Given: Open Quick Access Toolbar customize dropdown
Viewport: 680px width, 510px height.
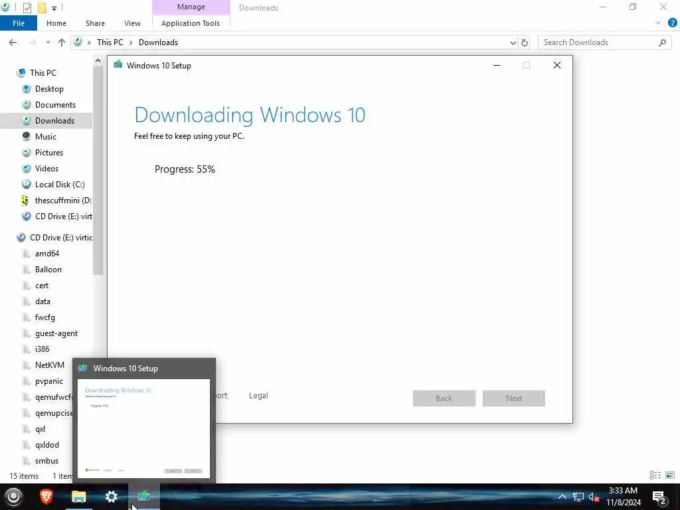Looking at the screenshot, I should pyautogui.click(x=54, y=8).
